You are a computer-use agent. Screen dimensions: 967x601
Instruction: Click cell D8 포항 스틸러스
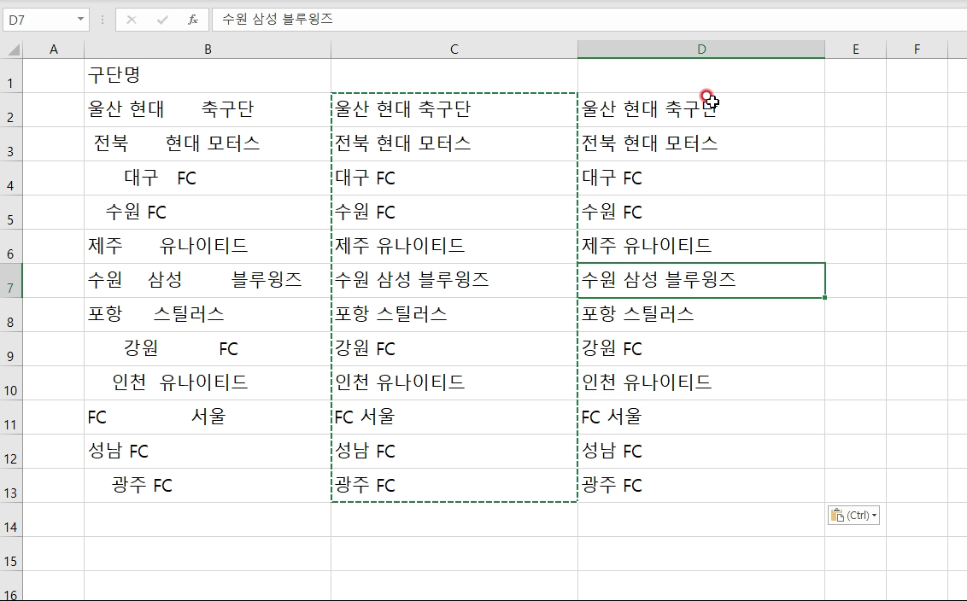(x=701, y=315)
